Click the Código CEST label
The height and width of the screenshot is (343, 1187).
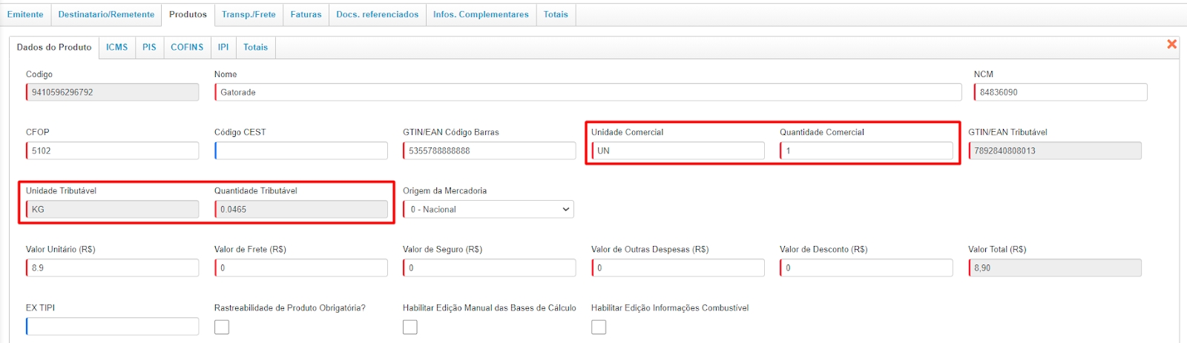click(240, 132)
